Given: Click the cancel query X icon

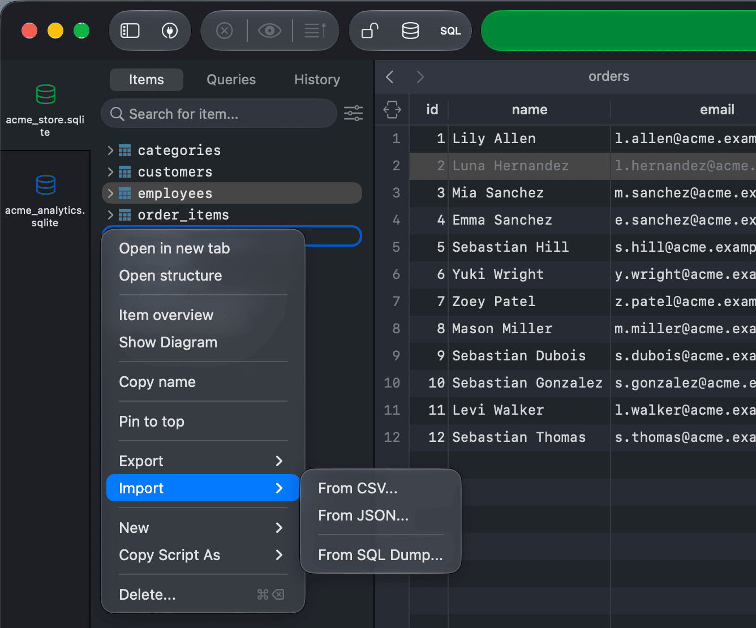Looking at the screenshot, I should point(225,31).
